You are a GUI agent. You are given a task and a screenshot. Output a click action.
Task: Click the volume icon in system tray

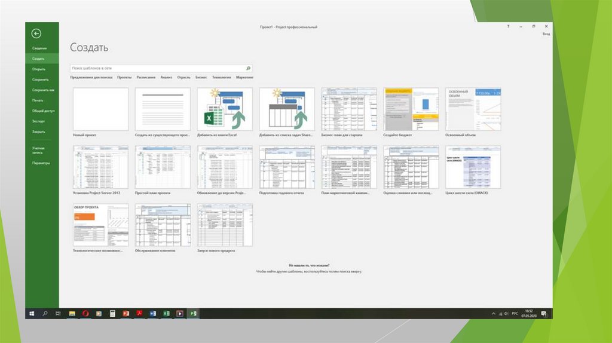[507, 313]
